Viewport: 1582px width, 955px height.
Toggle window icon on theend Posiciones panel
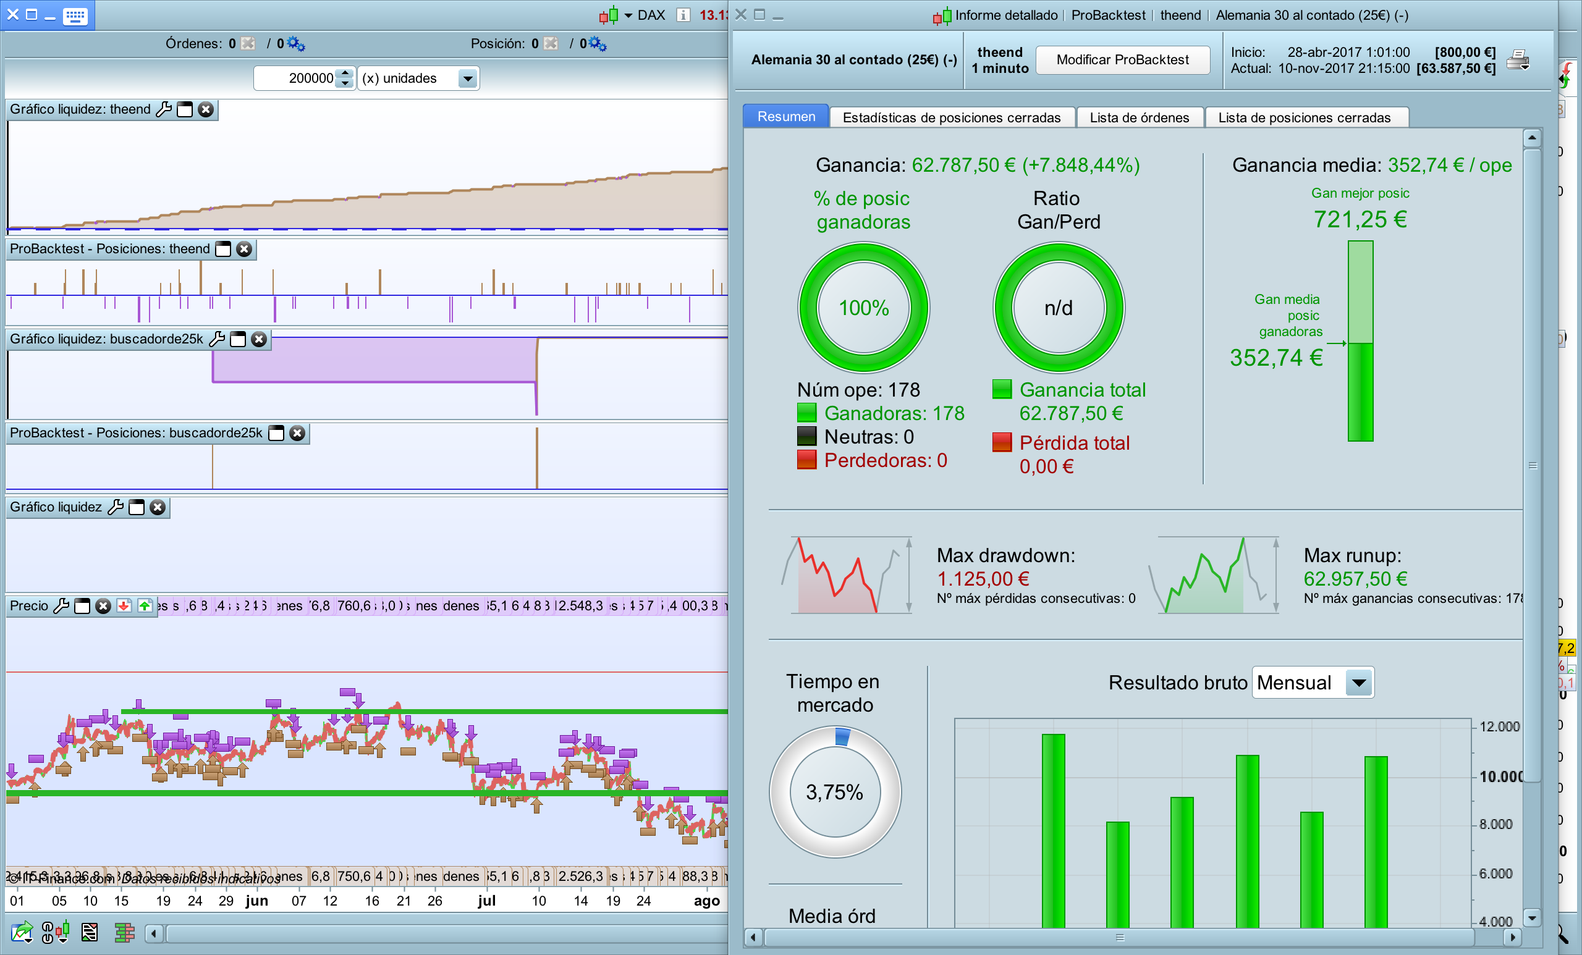pyautogui.click(x=223, y=249)
